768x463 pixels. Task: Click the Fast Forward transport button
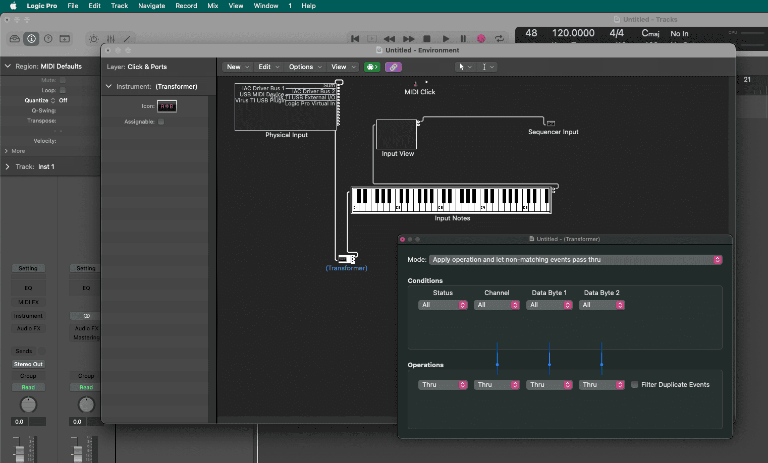(x=409, y=39)
